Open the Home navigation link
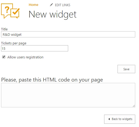The height and width of the screenshot is (127, 139). coord(34,5)
